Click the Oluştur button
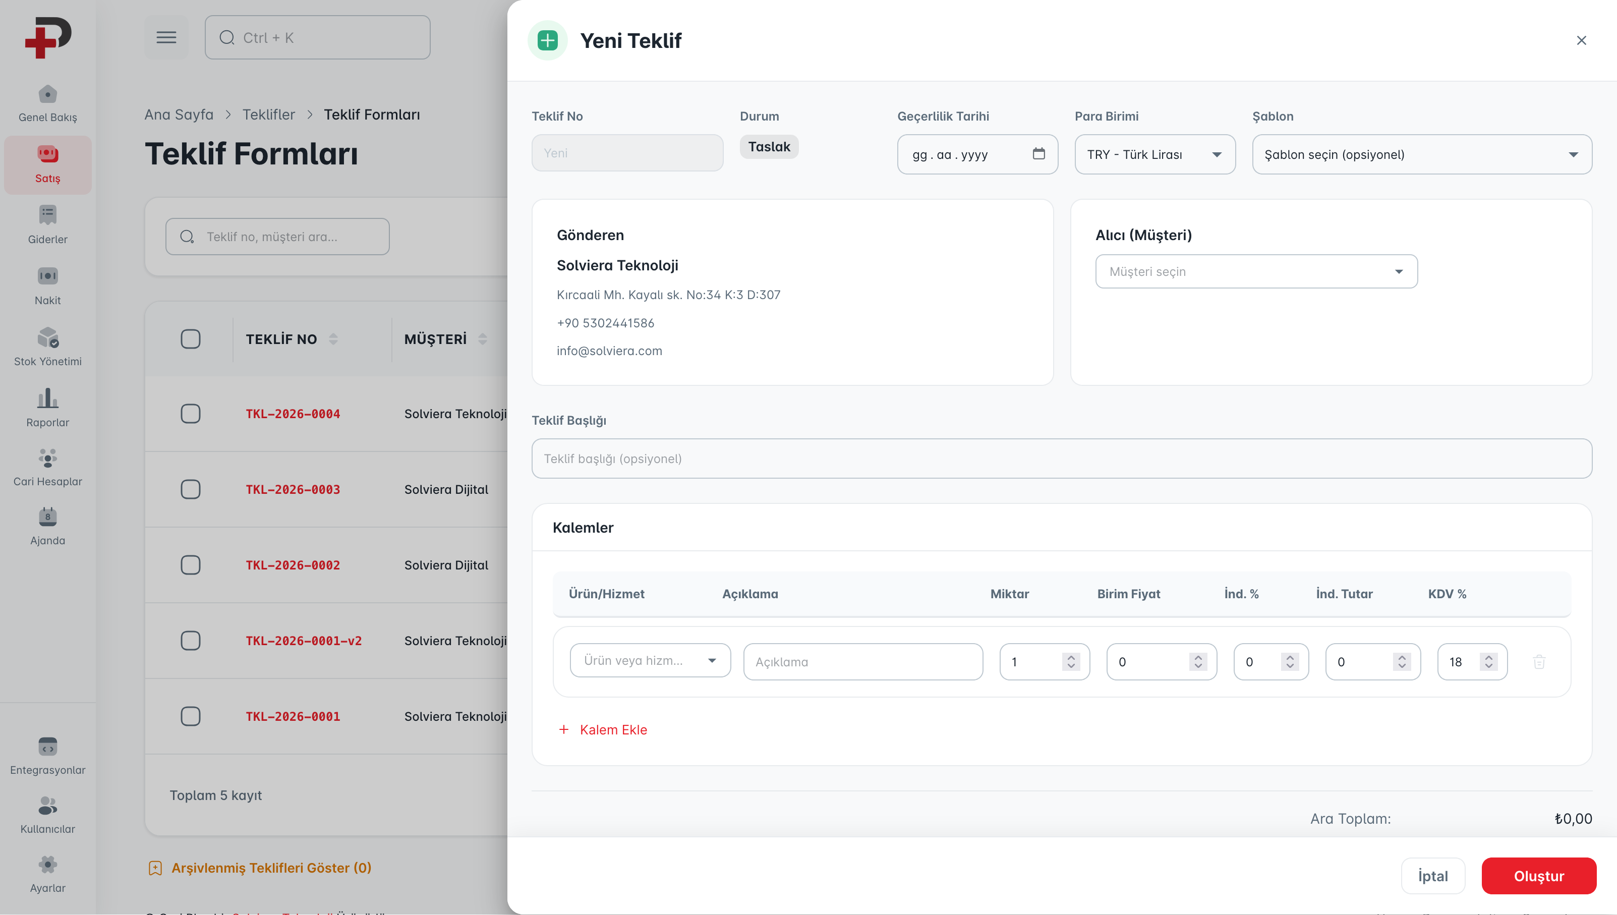1617x915 pixels. (x=1538, y=876)
